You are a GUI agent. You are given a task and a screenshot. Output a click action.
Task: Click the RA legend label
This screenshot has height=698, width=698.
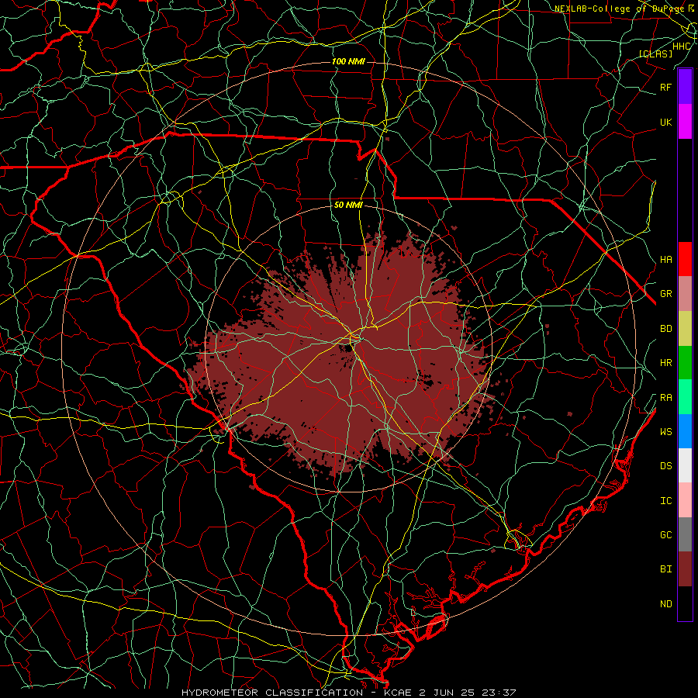click(665, 398)
